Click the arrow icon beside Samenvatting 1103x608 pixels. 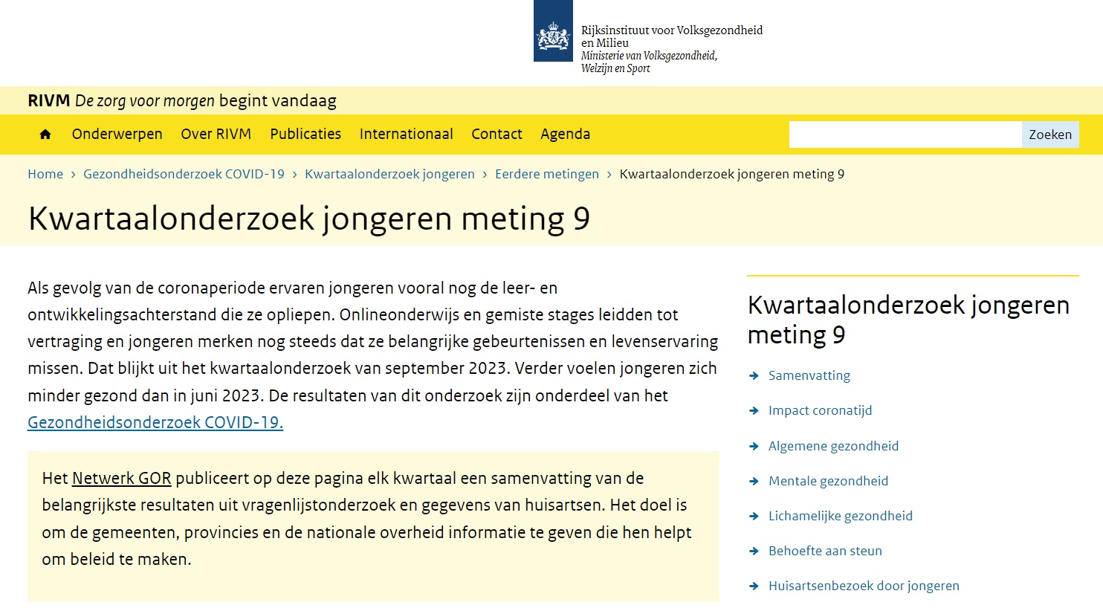pos(754,376)
